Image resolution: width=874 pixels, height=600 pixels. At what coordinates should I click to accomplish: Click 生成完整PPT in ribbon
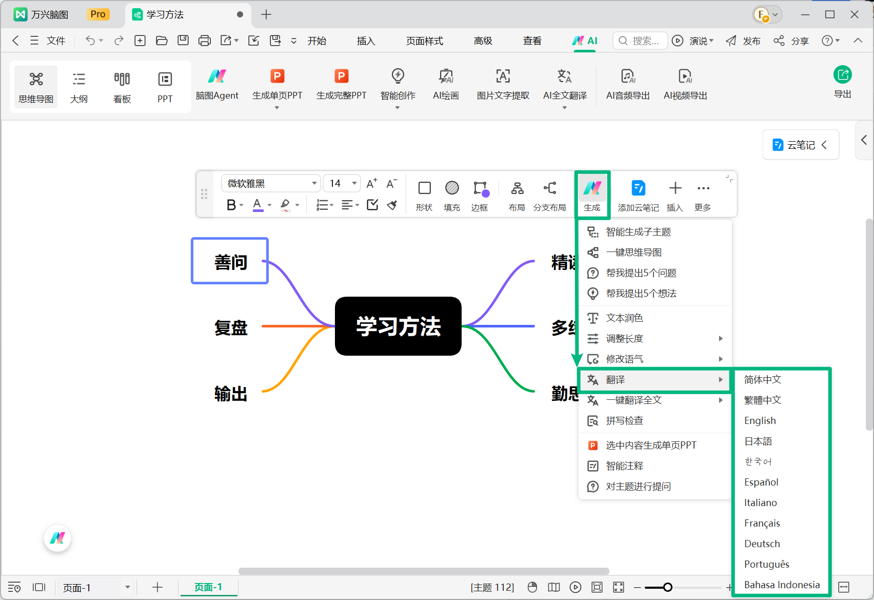pyautogui.click(x=341, y=85)
